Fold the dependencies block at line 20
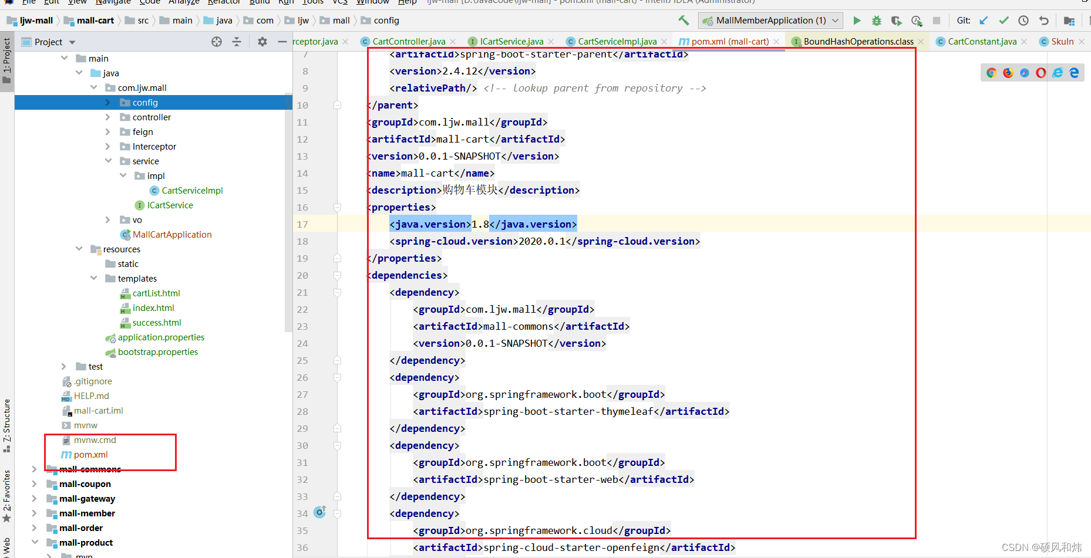 pos(338,275)
